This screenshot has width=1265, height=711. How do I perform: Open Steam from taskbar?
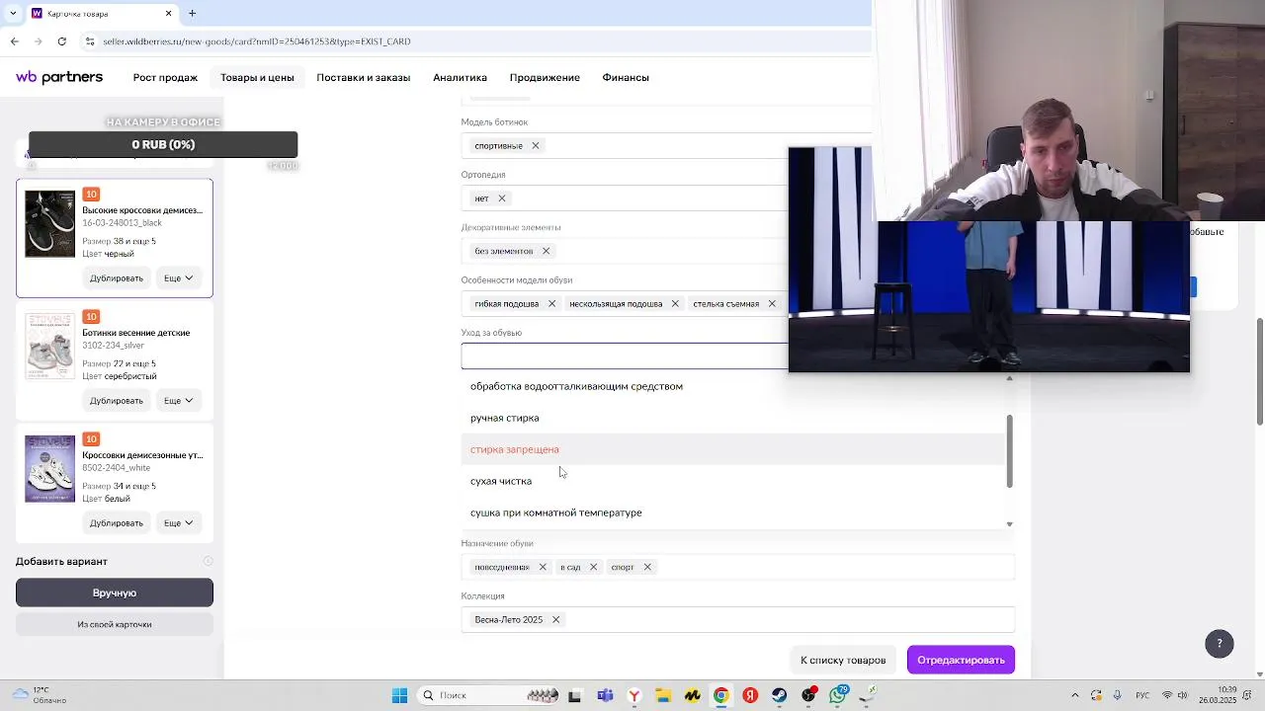point(780,695)
